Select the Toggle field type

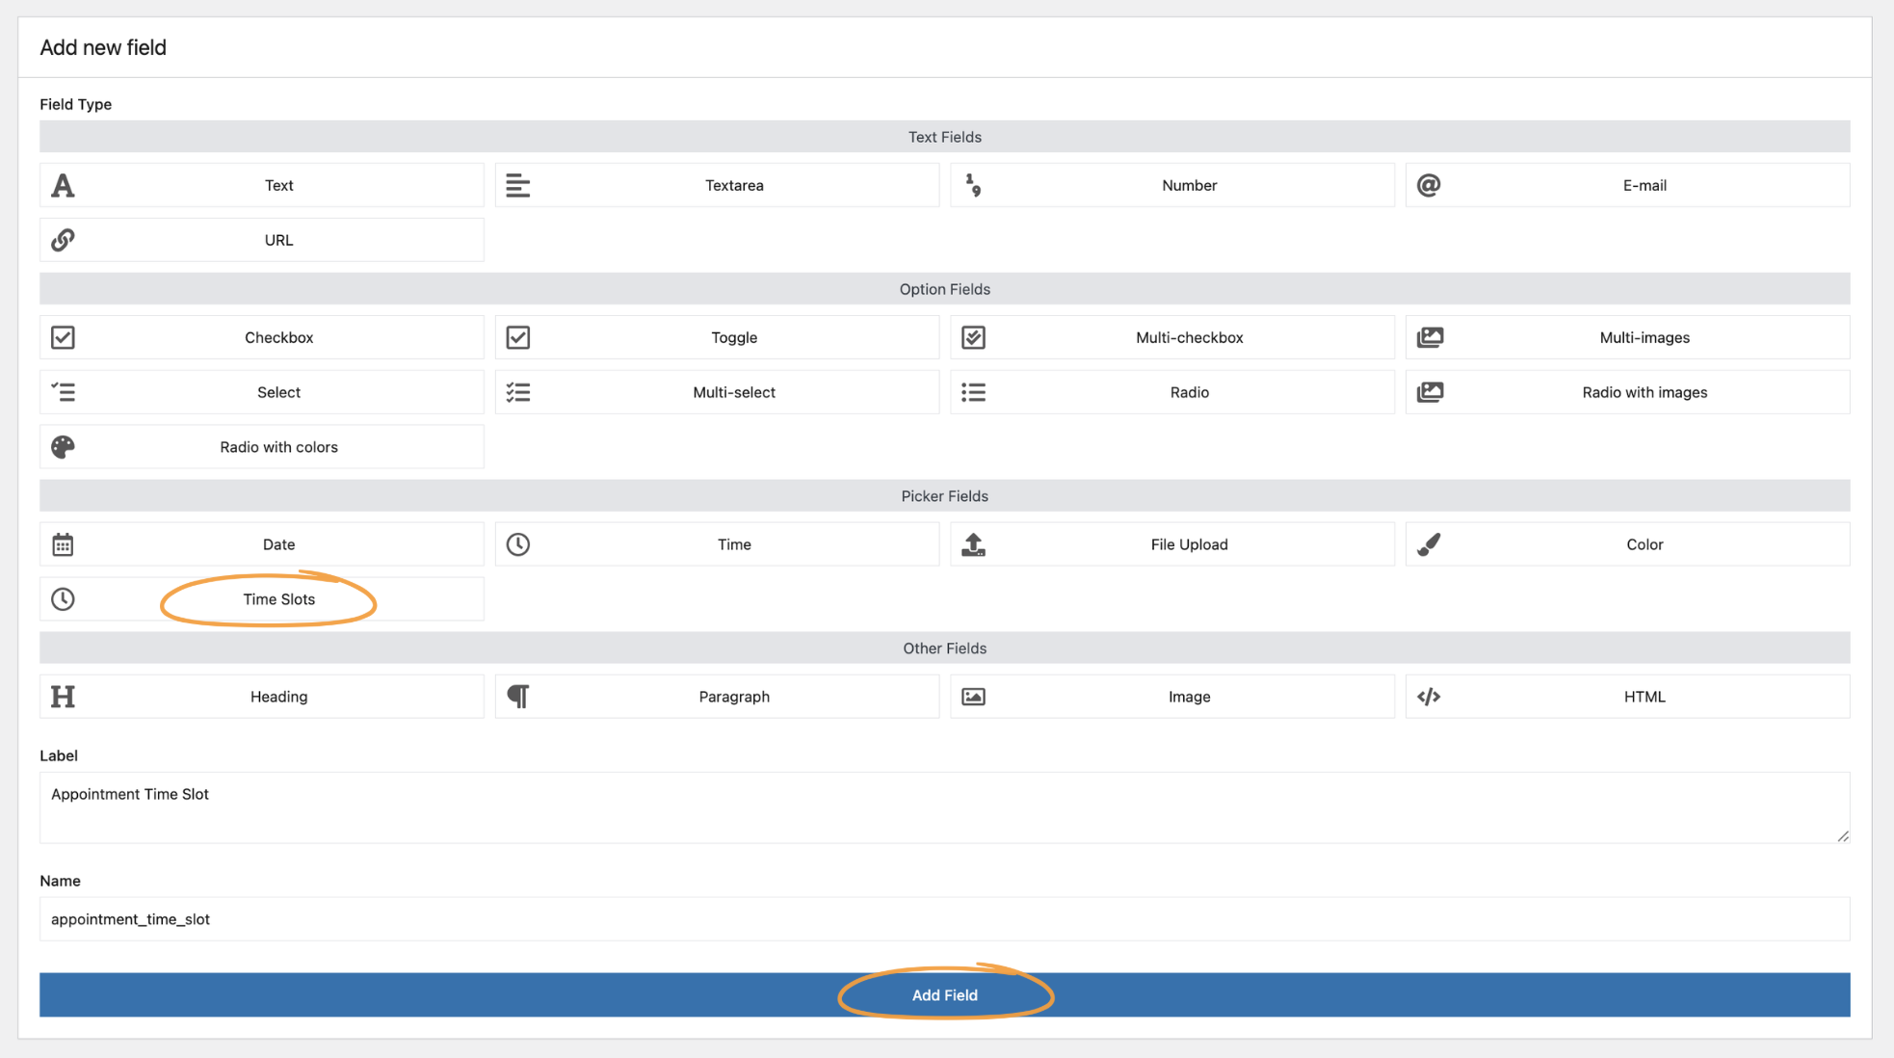point(717,337)
